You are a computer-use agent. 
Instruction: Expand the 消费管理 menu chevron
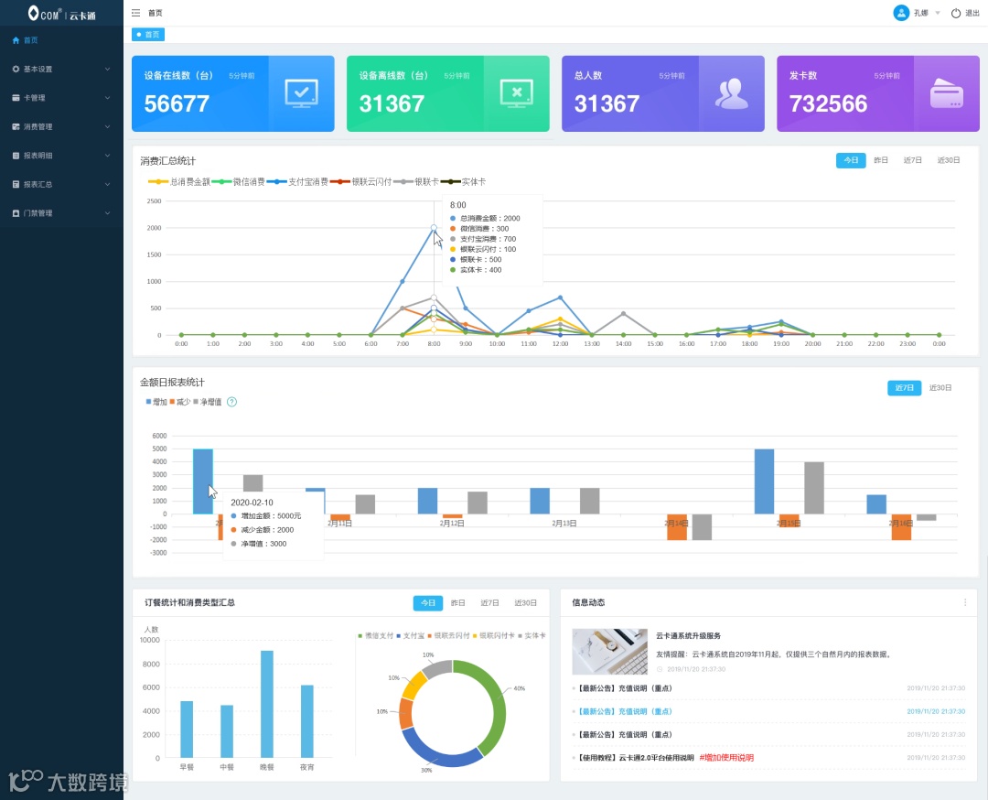[x=107, y=126]
